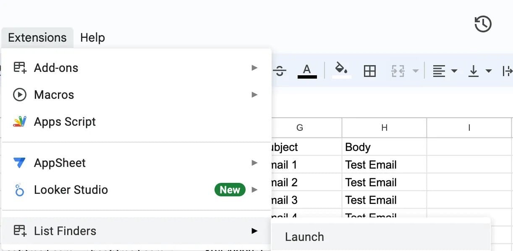The width and height of the screenshot is (513, 251).
Task: Click Launch in the List Finders submenu
Action: click(381, 237)
